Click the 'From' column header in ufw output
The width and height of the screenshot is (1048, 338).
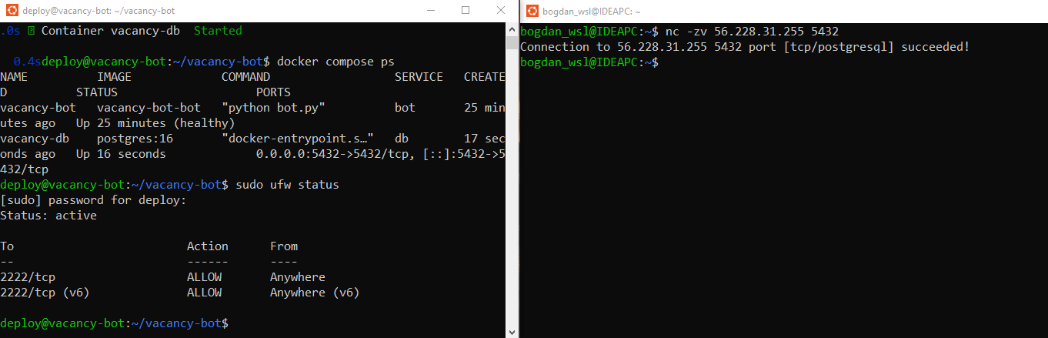(284, 246)
